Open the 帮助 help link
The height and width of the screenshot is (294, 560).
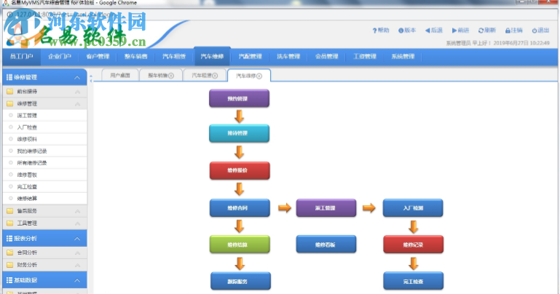pyautogui.click(x=381, y=31)
